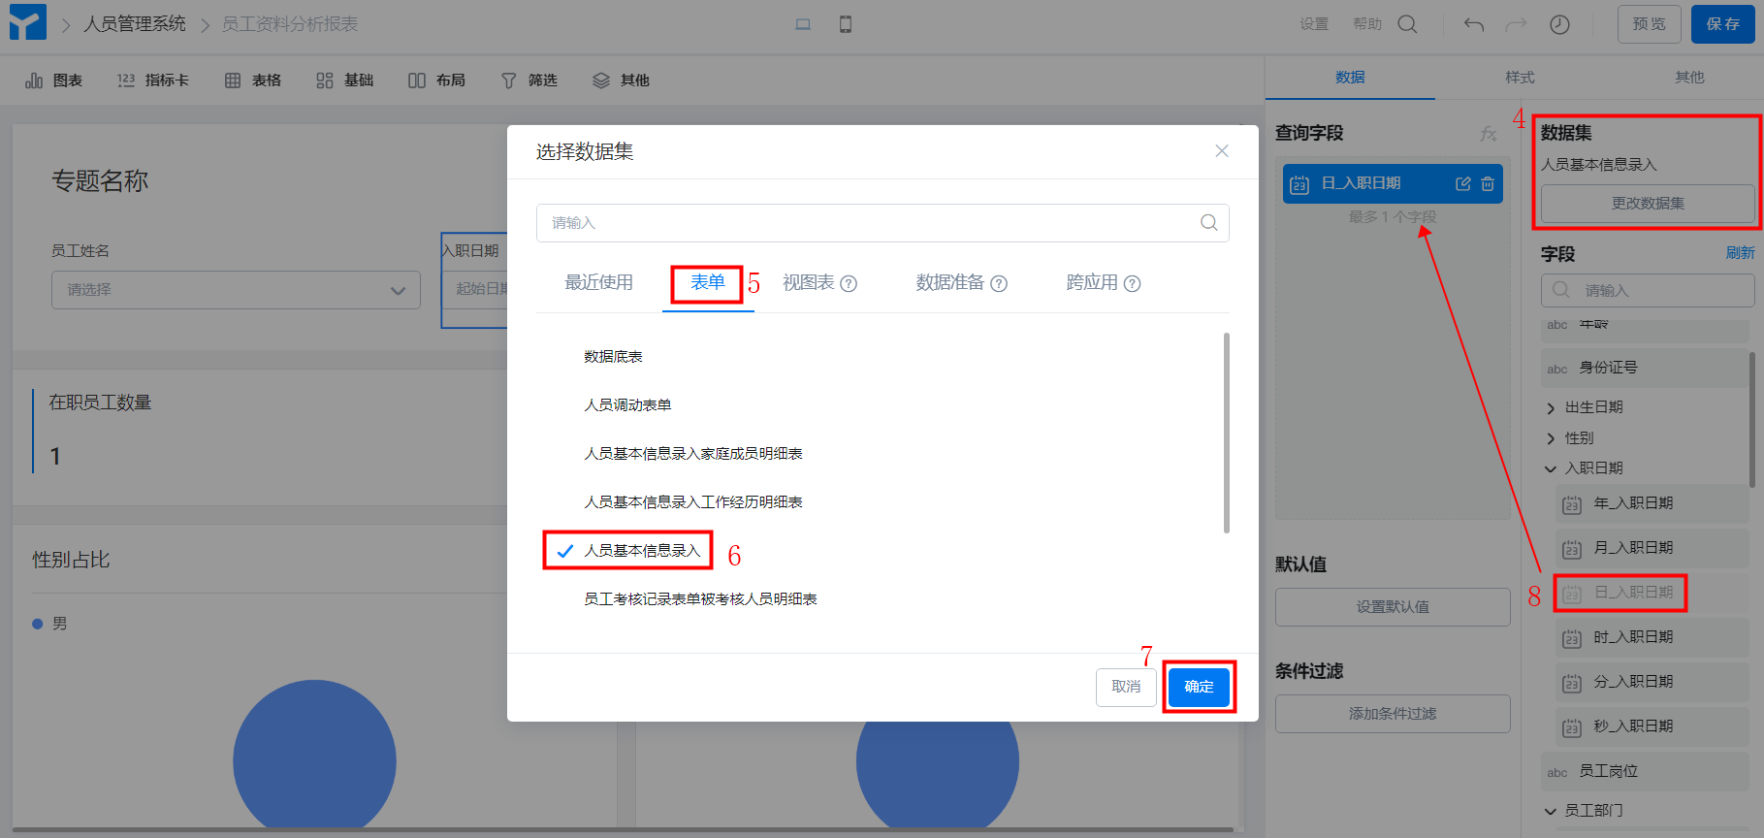Viewport: 1764px width, 838px height.
Task: Click the 保存 button
Action: (1723, 24)
